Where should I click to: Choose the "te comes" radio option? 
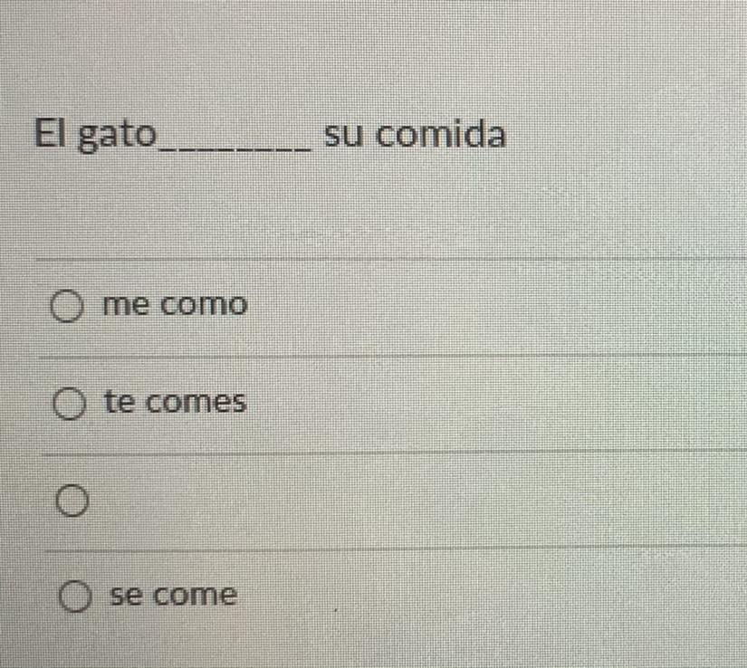coord(70,404)
